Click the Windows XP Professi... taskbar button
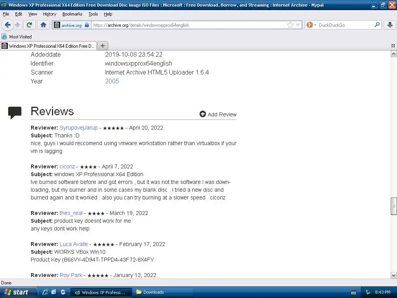The image size is (397, 298). coord(101,293)
